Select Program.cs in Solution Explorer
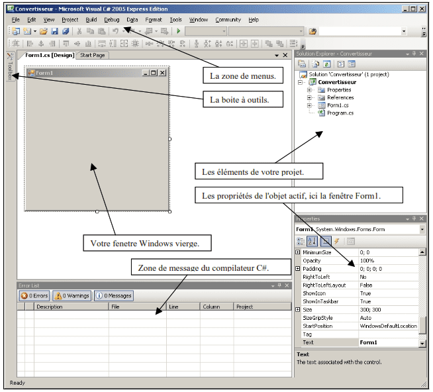Viewport: 433px width, 392px height. (340, 113)
